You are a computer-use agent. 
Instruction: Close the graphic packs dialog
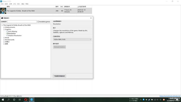(91, 18)
